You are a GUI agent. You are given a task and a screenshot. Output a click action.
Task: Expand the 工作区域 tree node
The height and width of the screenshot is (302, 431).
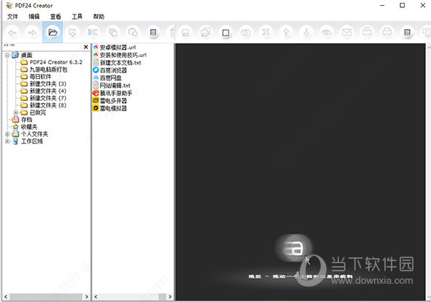click(7, 141)
